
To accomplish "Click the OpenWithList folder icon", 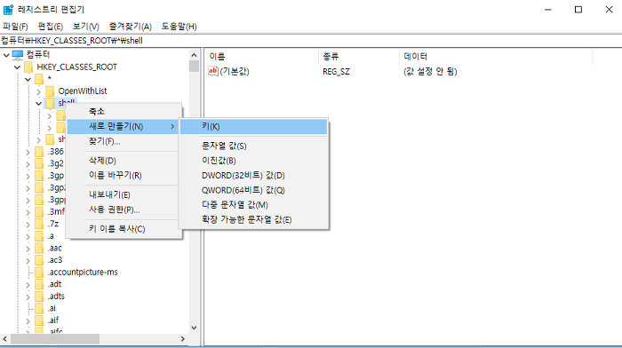I will tap(50, 91).
